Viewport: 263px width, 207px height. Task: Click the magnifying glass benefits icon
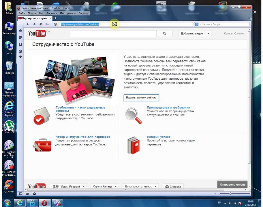point(134,116)
